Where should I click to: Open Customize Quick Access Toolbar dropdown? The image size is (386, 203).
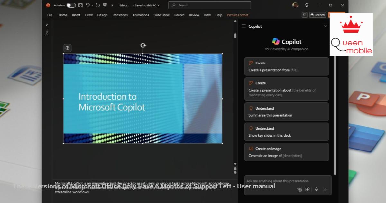click(x=112, y=5)
